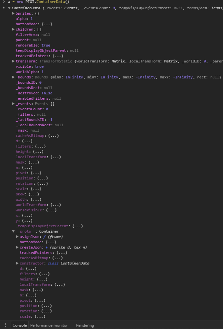
Task: Select the _destroyed: false row
Action: point(34,93)
